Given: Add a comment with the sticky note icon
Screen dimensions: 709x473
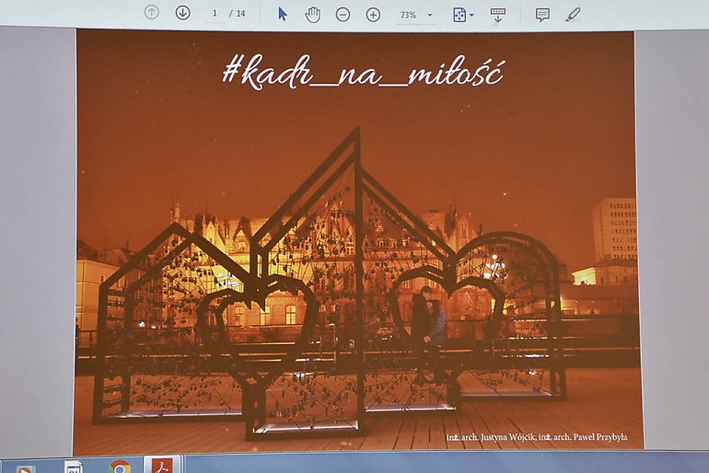Looking at the screenshot, I should 542,15.
